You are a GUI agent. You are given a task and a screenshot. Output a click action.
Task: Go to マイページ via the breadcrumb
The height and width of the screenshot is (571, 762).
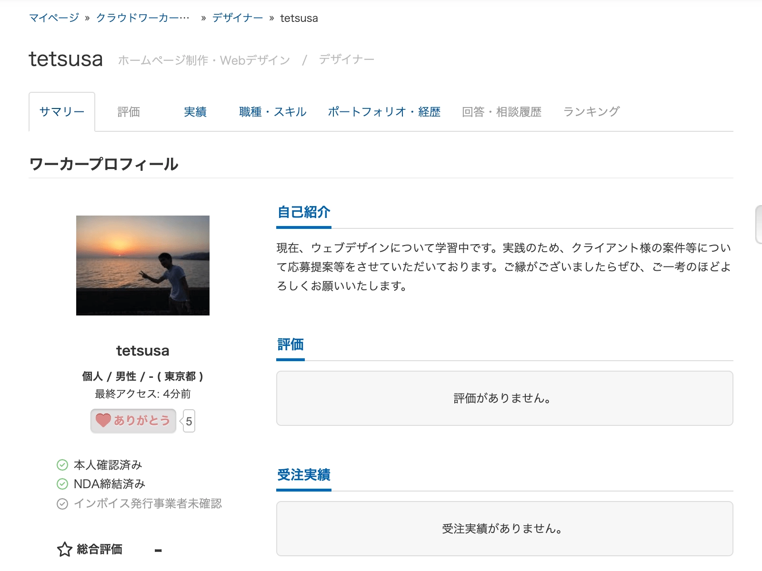[54, 18]
